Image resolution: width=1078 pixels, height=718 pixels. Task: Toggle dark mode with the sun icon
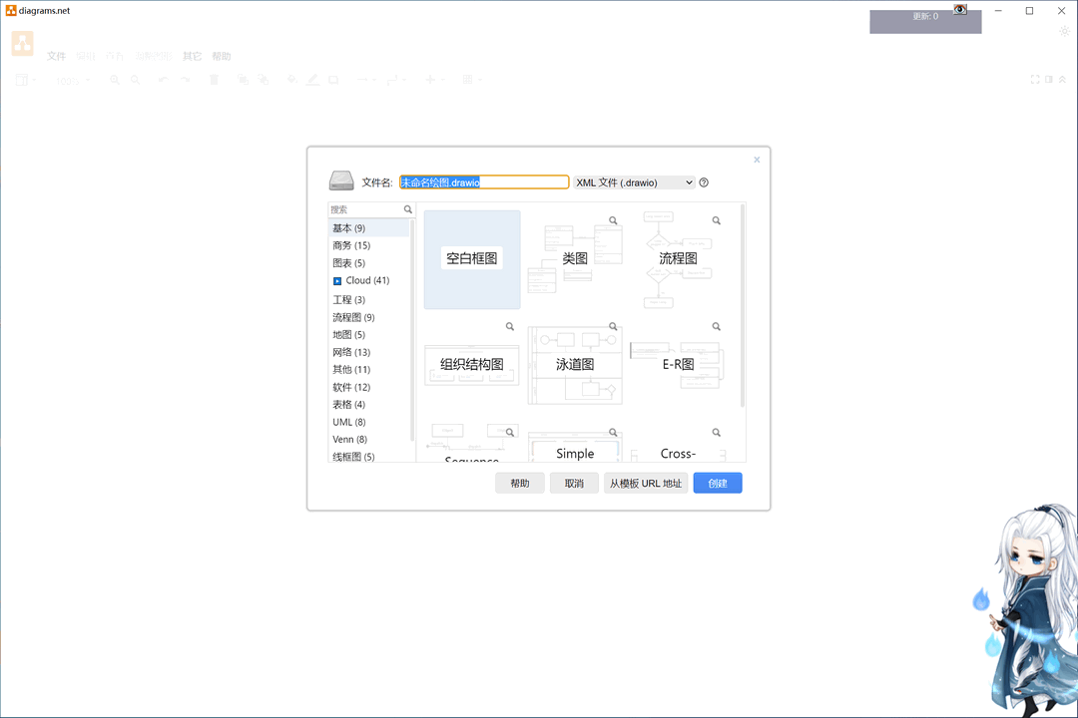pos(1064,30)
